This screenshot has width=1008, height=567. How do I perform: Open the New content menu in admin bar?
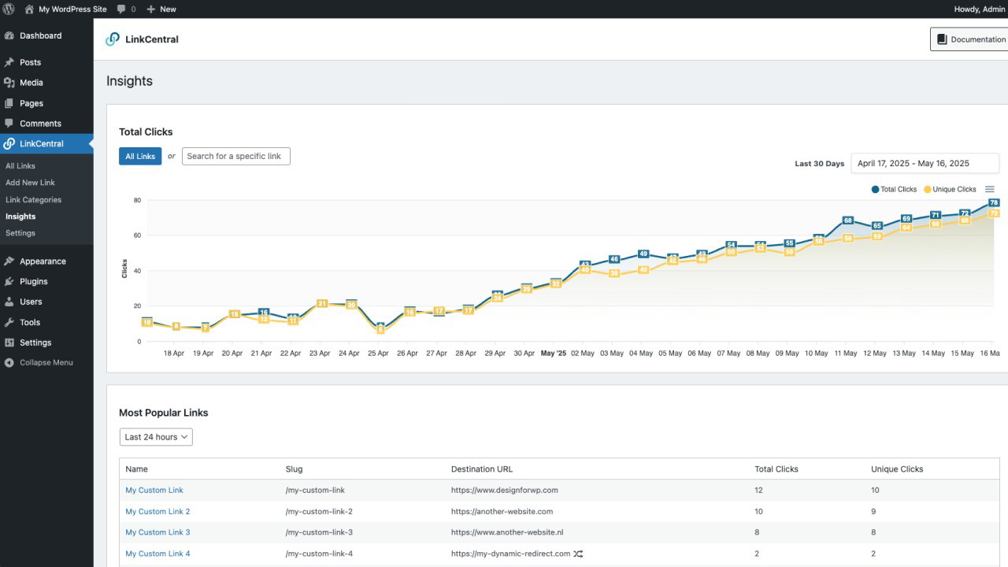(161, 9)
